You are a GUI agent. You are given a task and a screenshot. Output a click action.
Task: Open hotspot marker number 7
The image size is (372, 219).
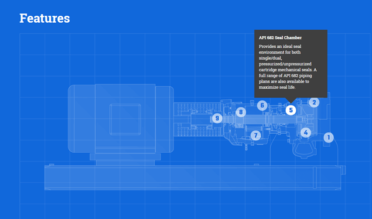pos(255,135)
